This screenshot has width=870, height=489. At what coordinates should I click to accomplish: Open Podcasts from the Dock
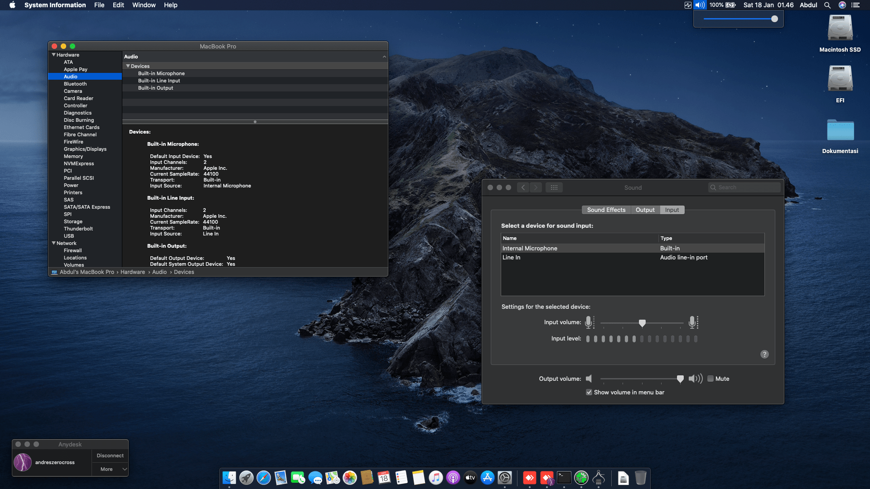click(453, 478)
